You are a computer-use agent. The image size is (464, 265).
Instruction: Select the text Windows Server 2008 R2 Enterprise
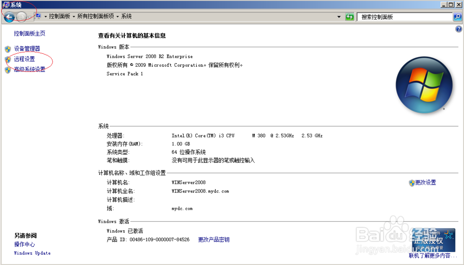(x=149, y=56)
